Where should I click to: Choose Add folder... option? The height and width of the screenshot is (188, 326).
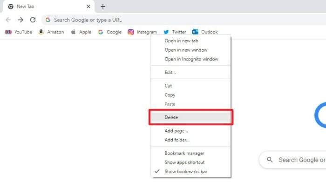pyautogui.click(x=191, y=140)
